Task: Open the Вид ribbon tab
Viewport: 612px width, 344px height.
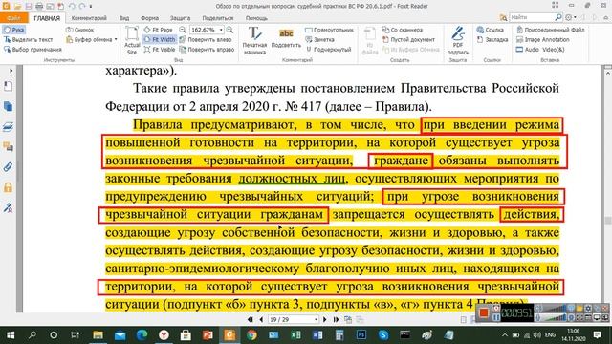Action: [124, 18]
